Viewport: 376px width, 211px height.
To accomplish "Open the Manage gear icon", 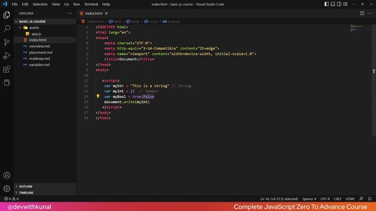I will pos(6,189).
